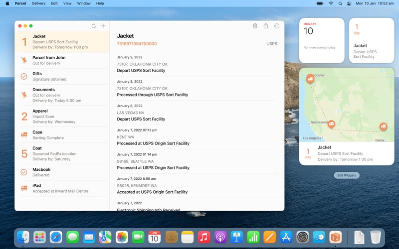Open the App Store from the Dock
Image resolution: width=399 pixels, height=249 pixels.
(x=286, y=238)
